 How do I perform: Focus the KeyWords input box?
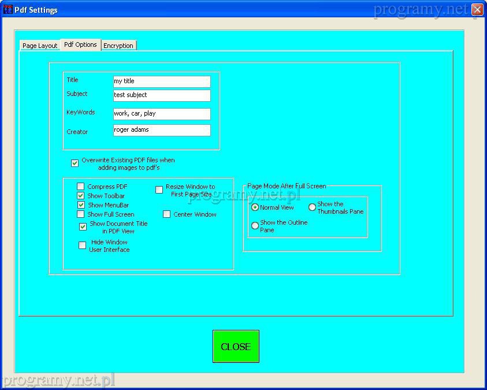(162, 114)
